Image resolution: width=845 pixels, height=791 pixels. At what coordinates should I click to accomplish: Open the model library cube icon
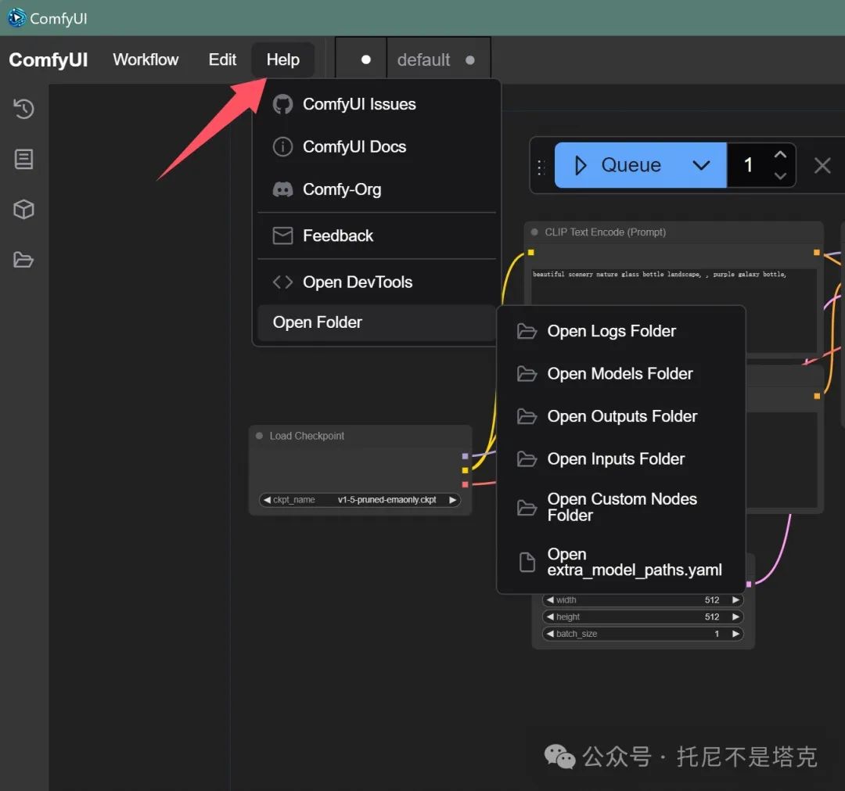(23, 209)
